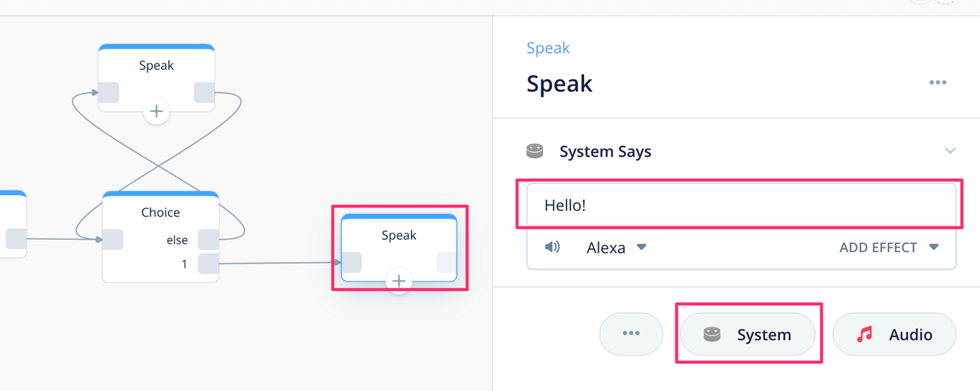This screenshot has height=391, width=980.
Task: Click top Speak block's right output port
Action: pos(204,92)
